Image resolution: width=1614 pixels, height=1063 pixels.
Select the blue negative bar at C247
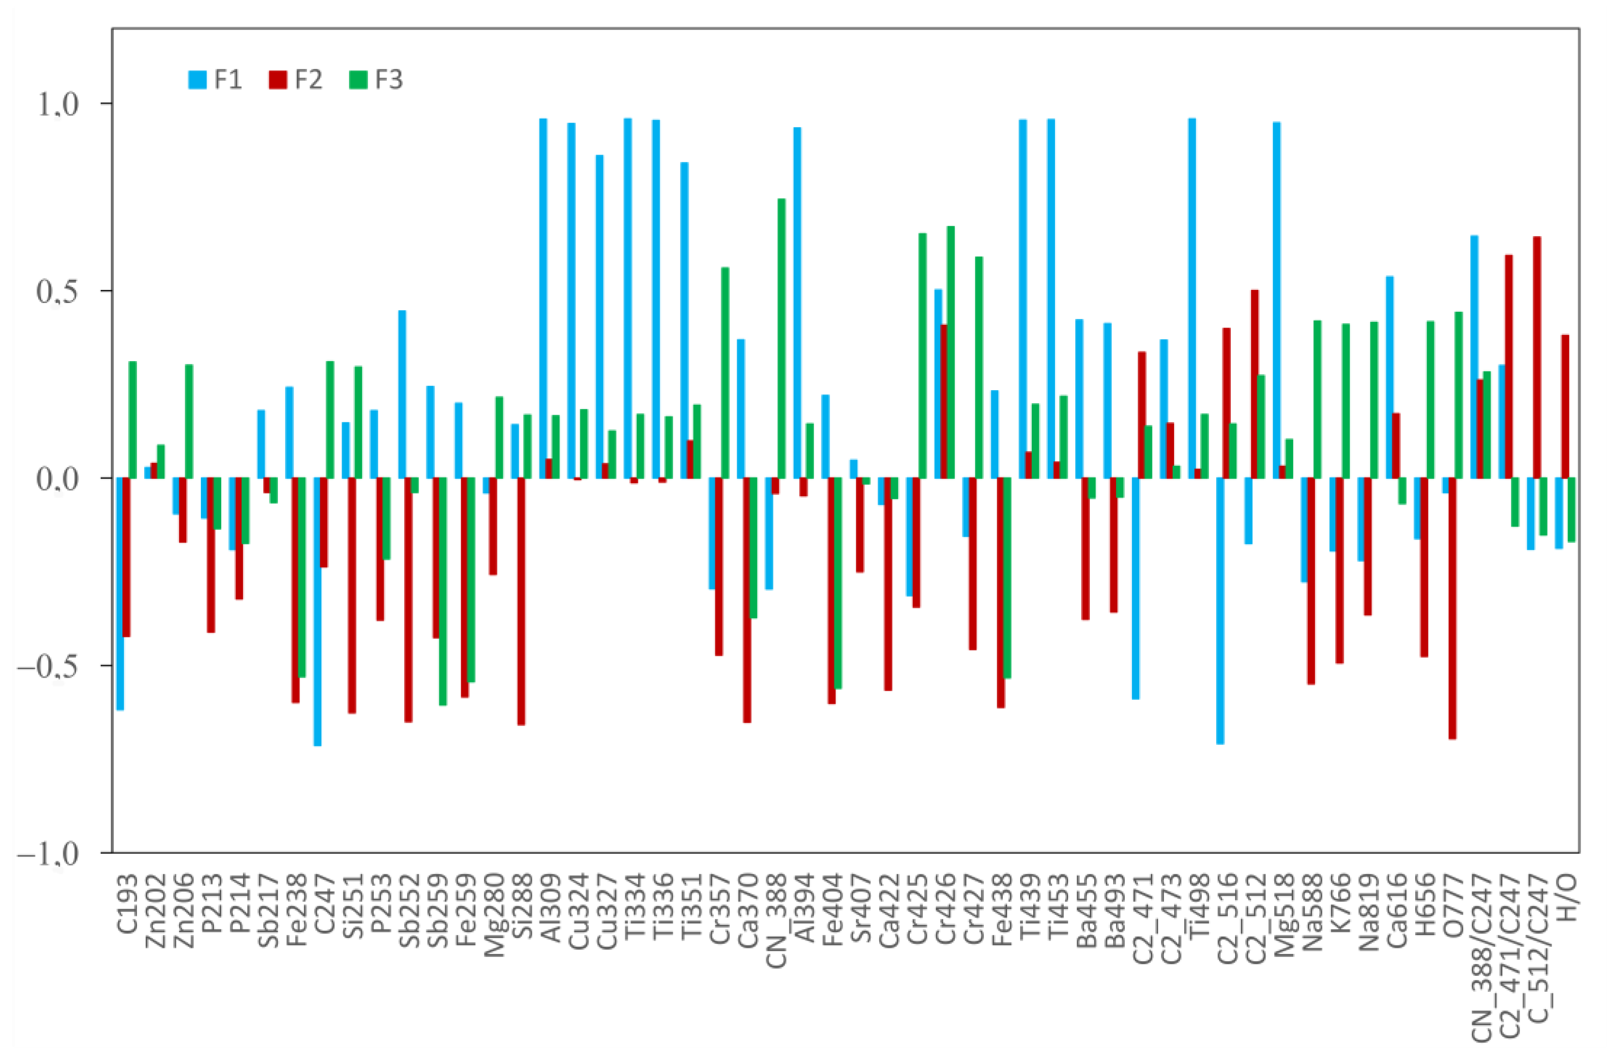click(x=317, y=611)
